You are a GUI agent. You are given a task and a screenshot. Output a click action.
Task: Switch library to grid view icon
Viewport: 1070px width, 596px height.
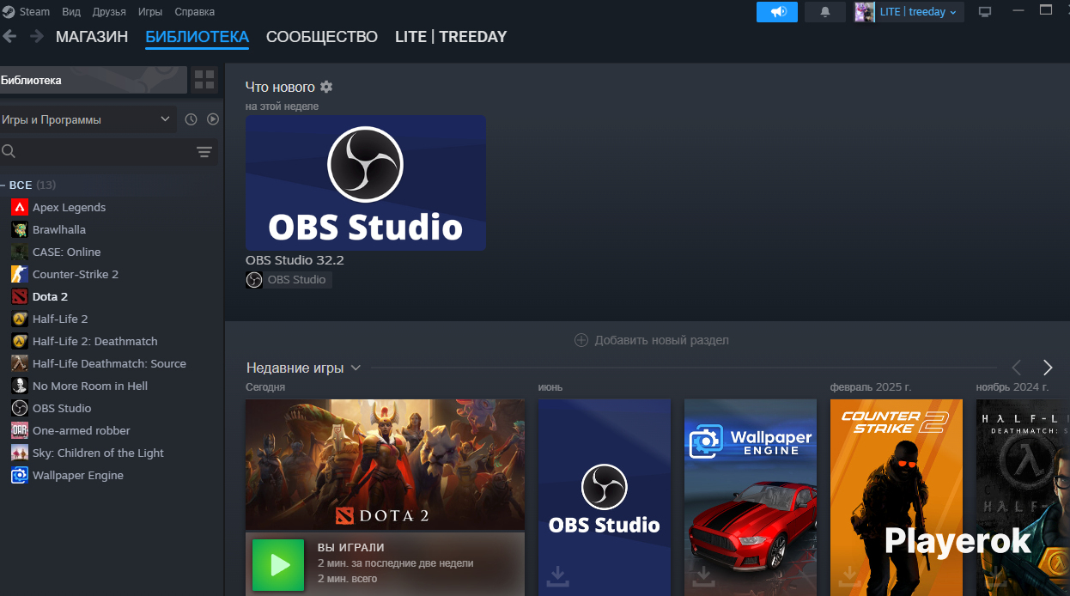point(204,80)
